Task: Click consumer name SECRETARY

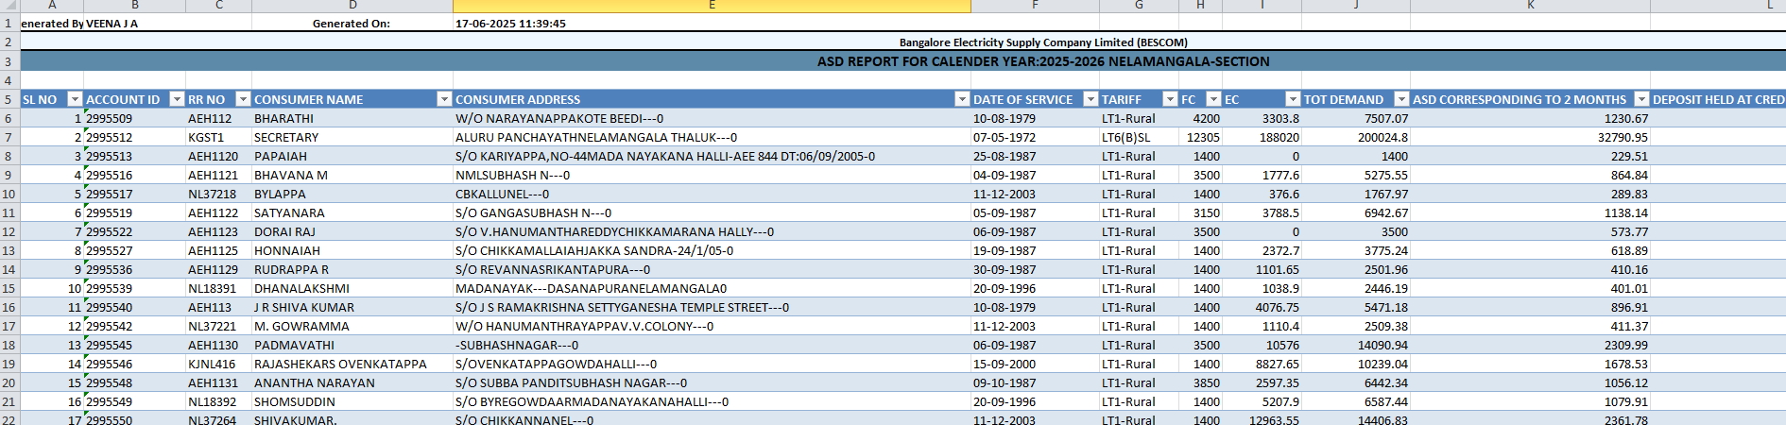Action: coord(286,137)
